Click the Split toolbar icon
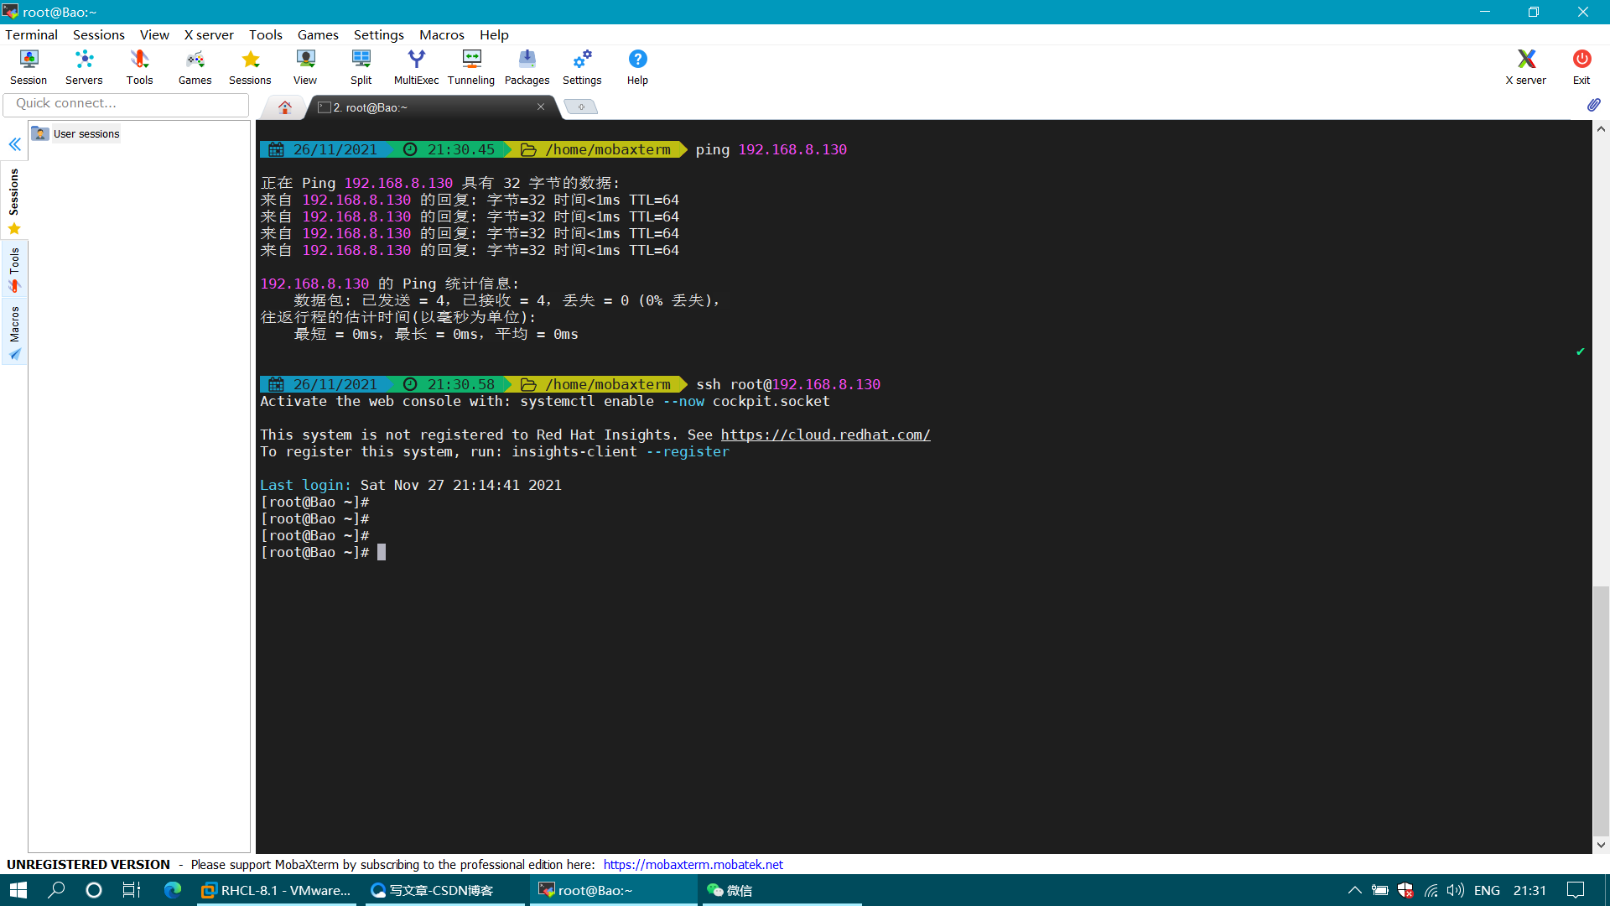Viewport: 1610px width, 906px height. [361, 67]
